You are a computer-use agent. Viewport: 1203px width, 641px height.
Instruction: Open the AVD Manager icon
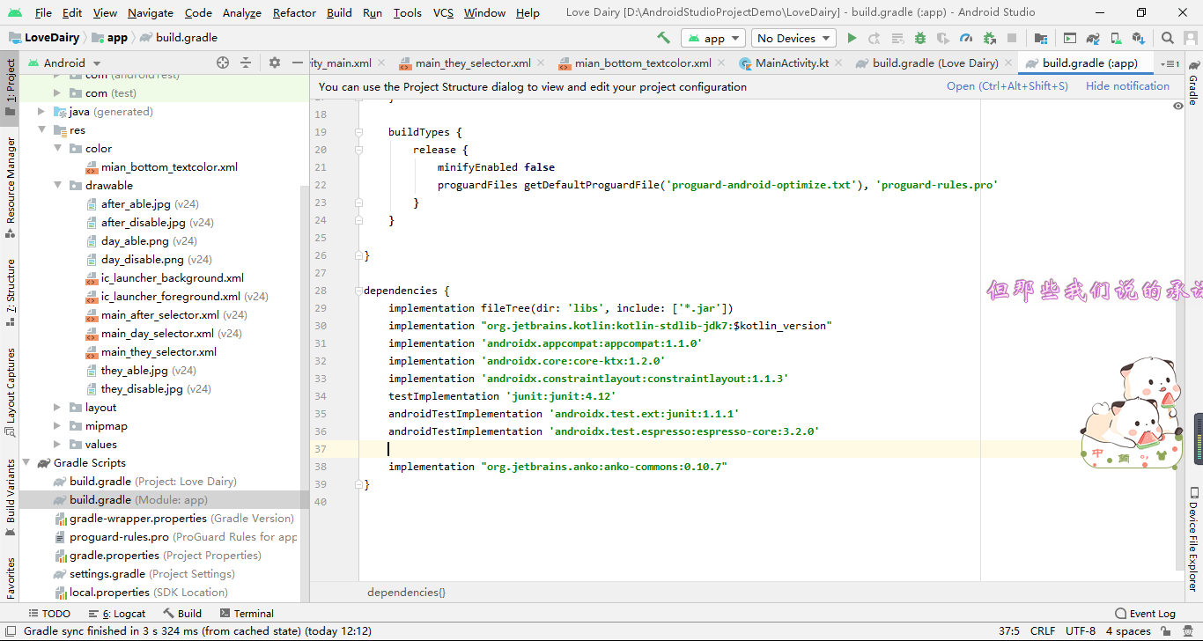[1116, 38]
